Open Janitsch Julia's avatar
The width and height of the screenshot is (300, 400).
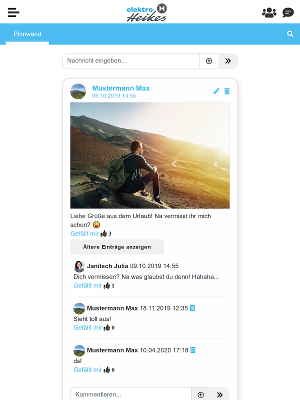pyautogui.click(x=79, y=266)
